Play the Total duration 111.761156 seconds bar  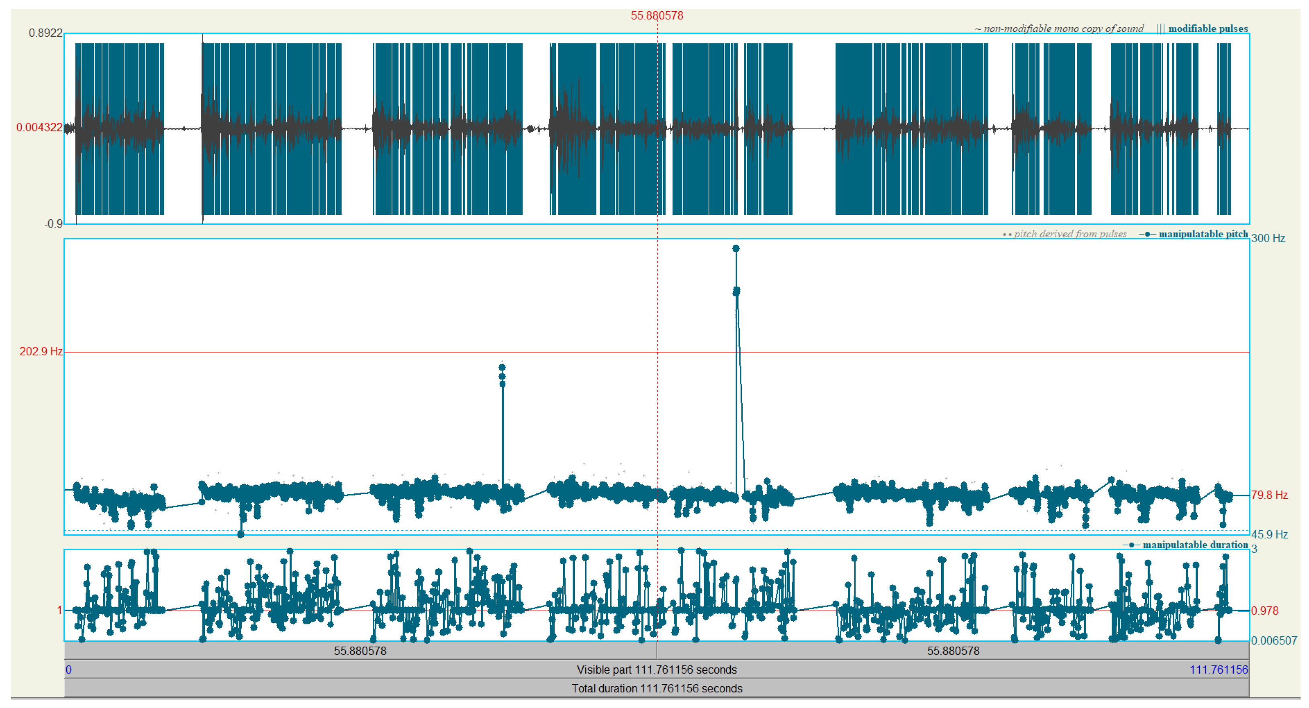coord(656,688)
